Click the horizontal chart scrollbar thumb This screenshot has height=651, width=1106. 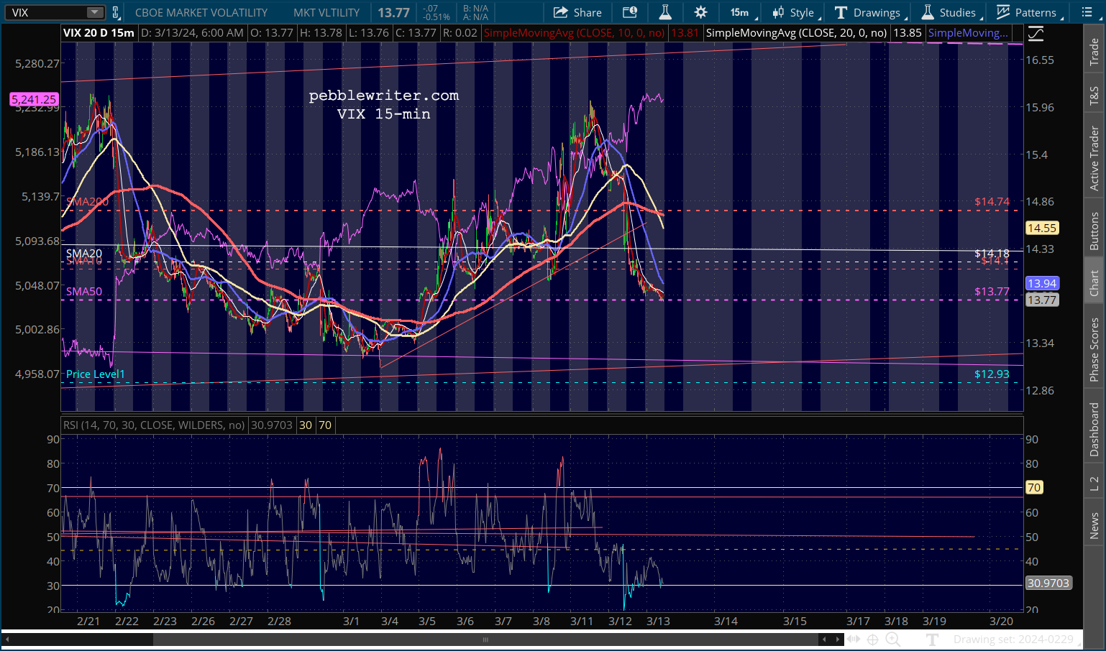click(x=485, y=640)
